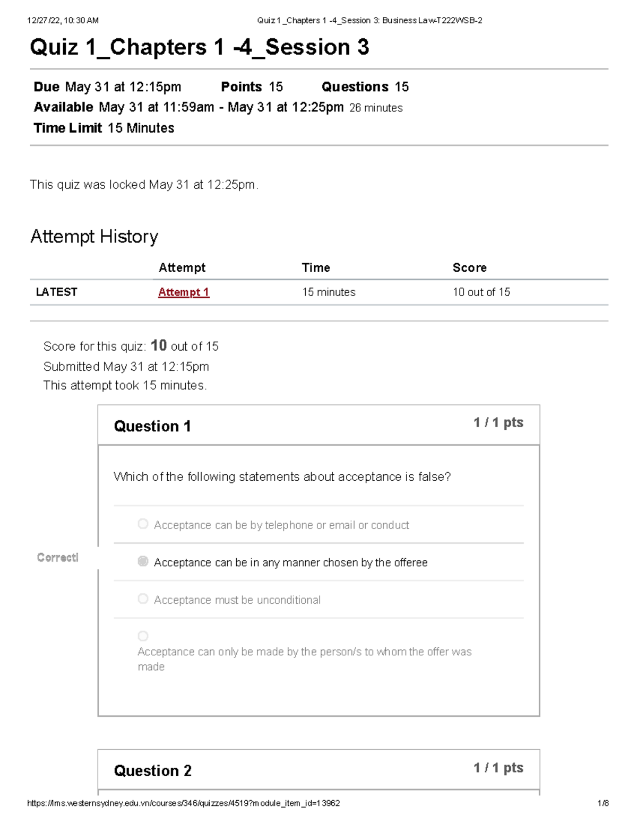Screen dimensions: 637x824
Task: Click the main quiz title heading
Action: 200,47
